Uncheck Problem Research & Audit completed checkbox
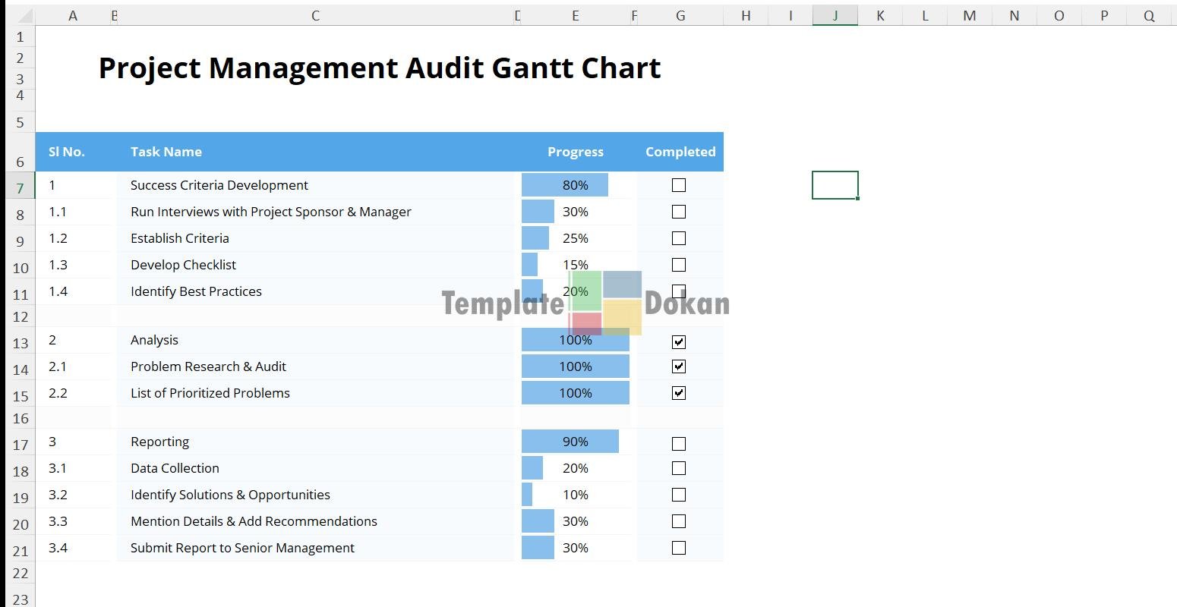 click(679, 366)
